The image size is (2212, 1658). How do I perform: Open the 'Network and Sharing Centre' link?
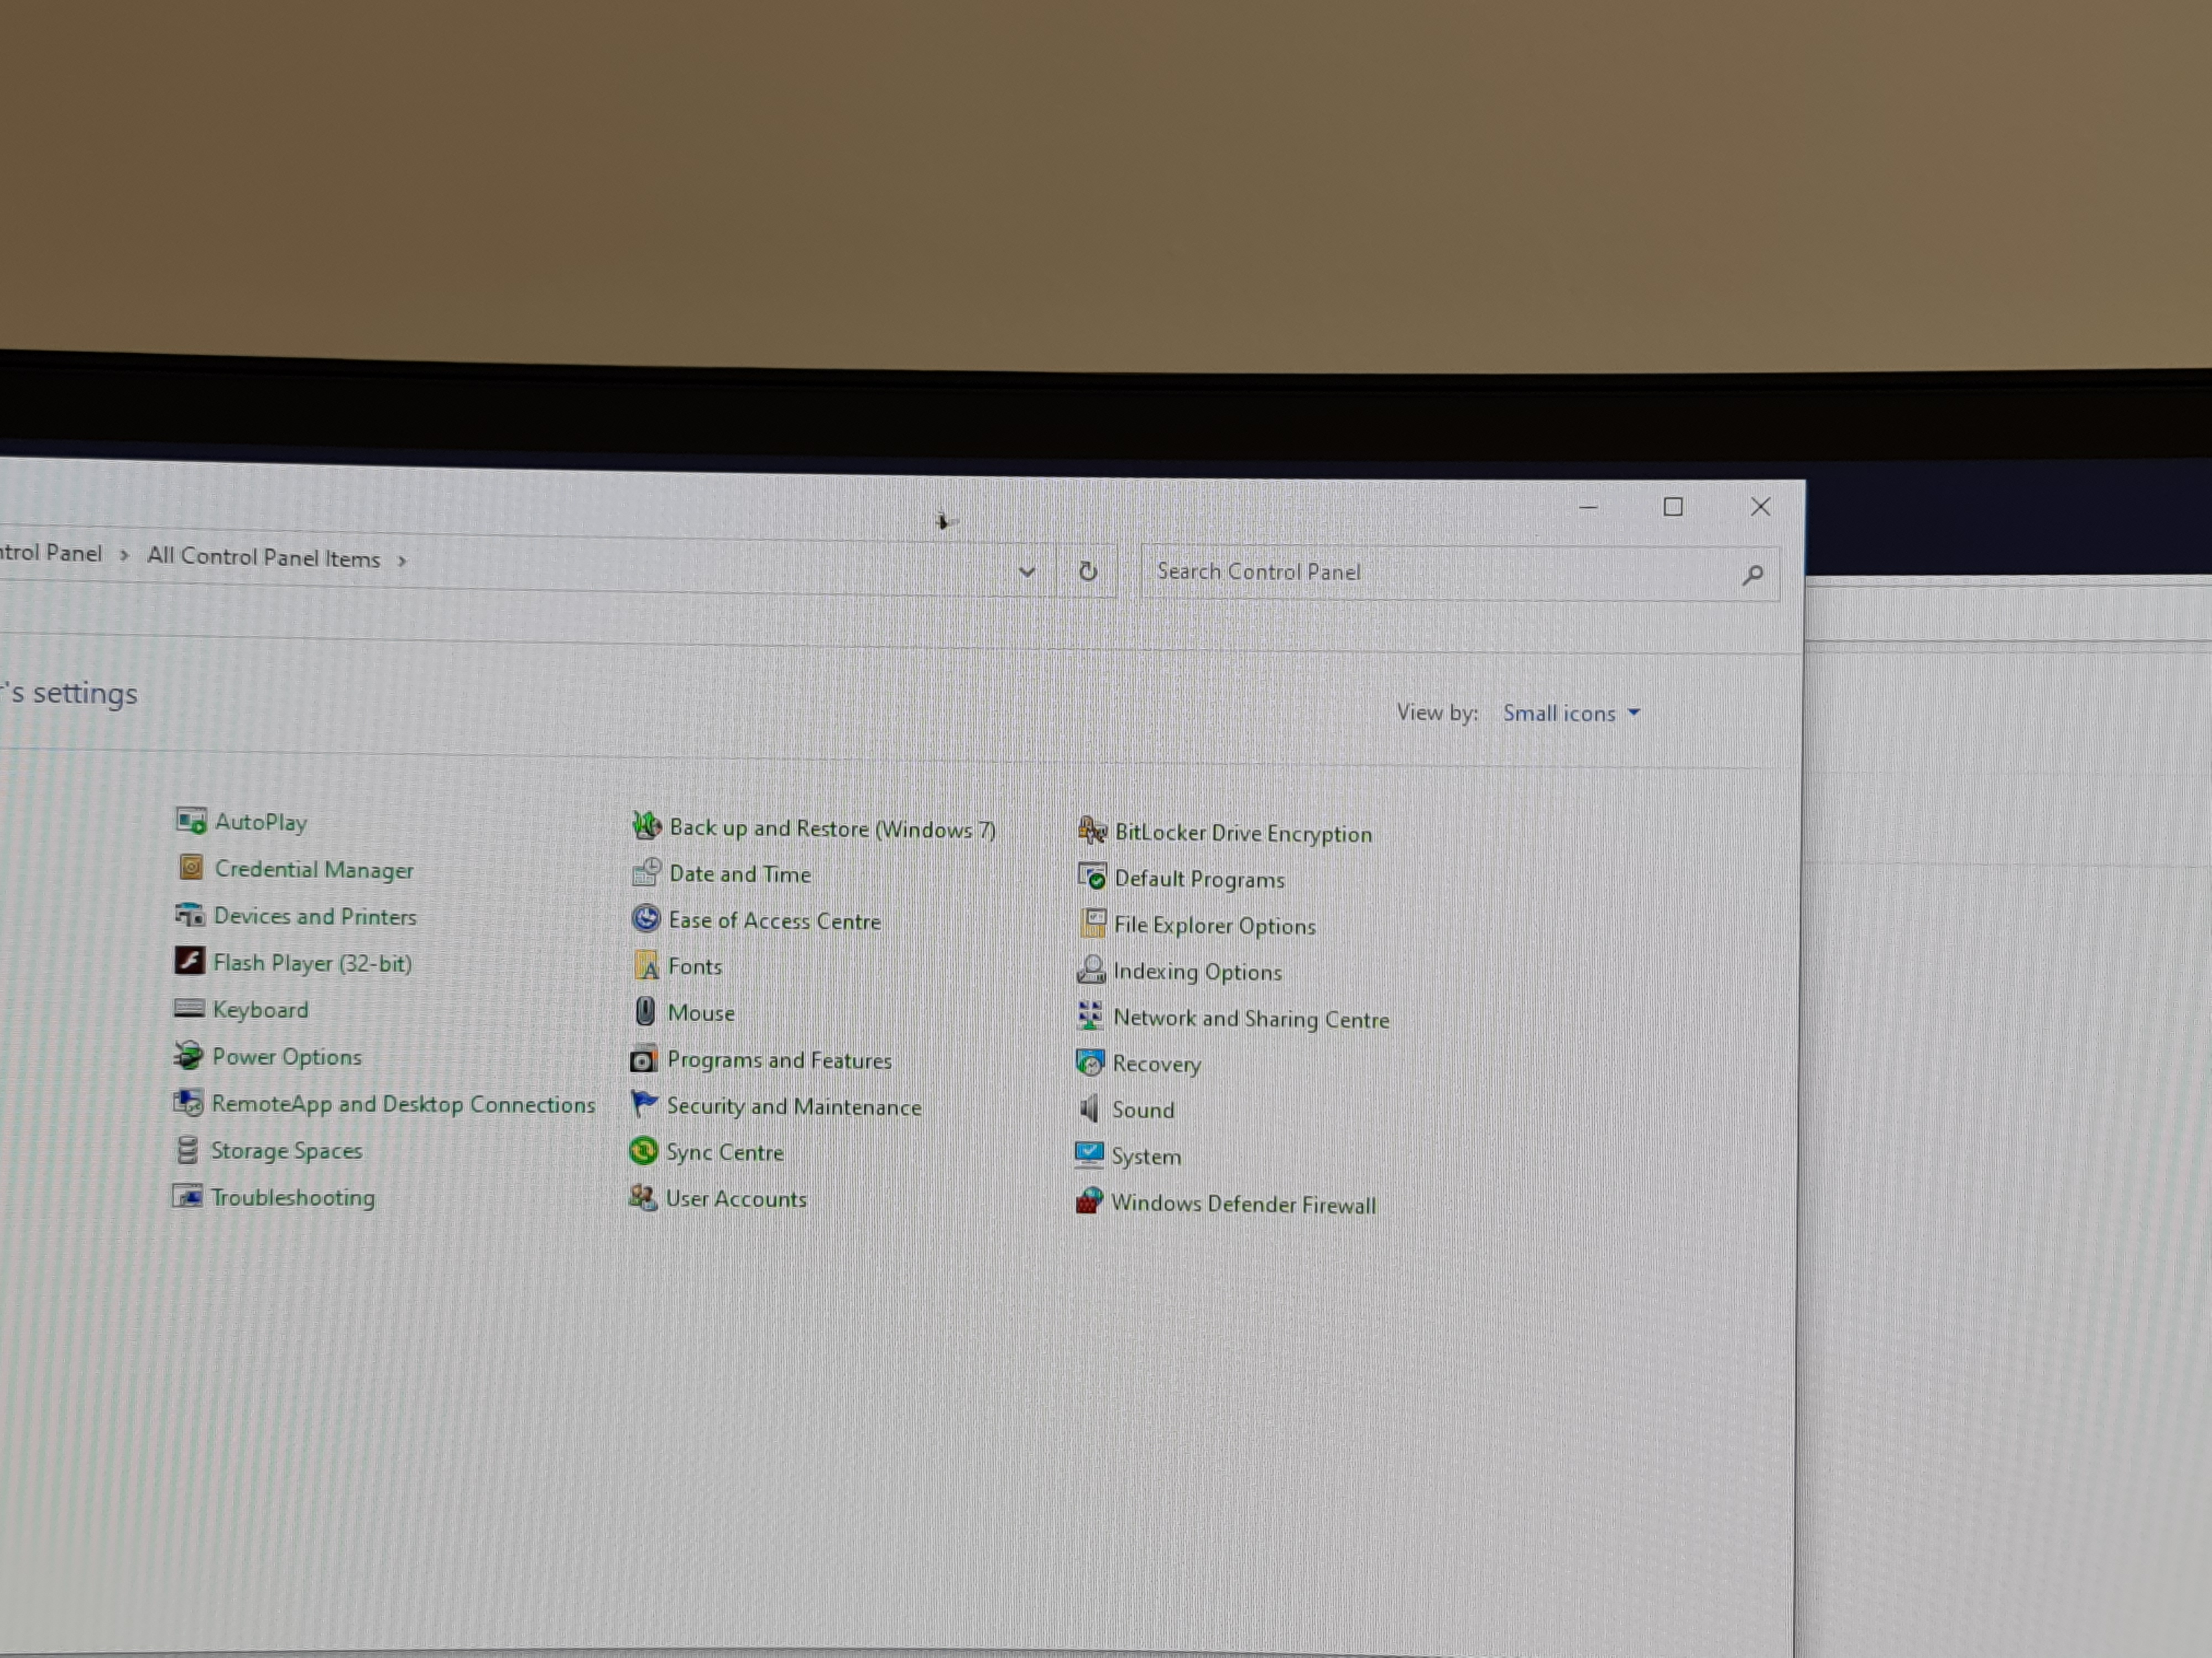[x=1251, y=1019]
